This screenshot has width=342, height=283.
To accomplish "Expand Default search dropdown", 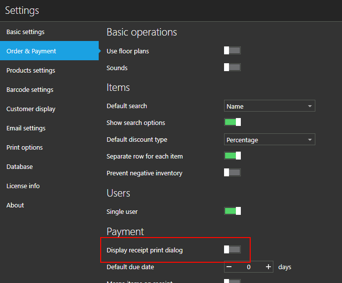I will pos(269,106).
